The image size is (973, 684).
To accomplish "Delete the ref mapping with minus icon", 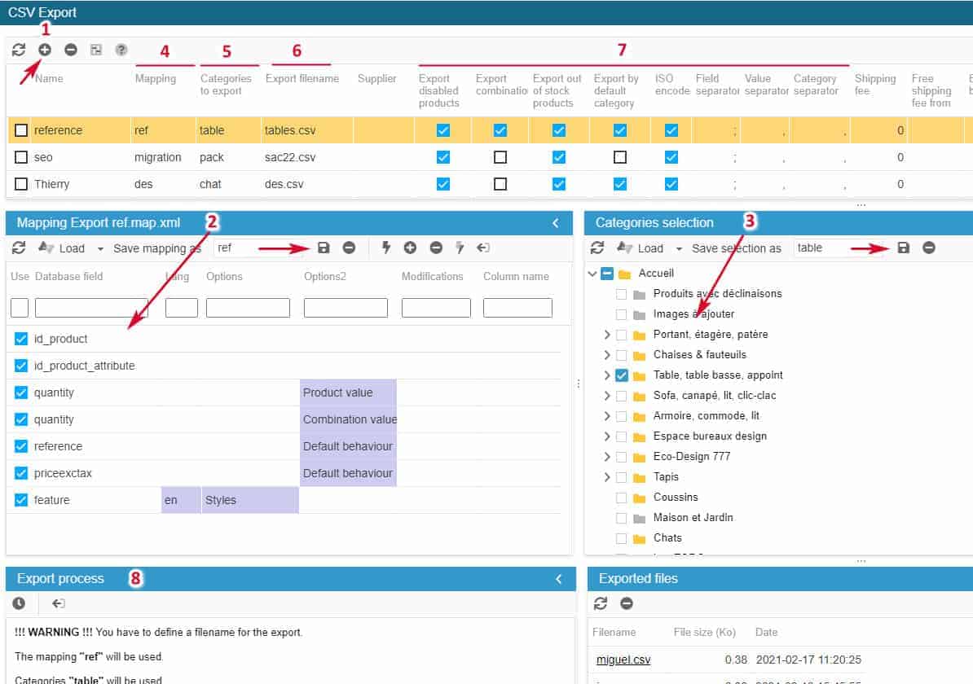I will click(x=349, y=248).
